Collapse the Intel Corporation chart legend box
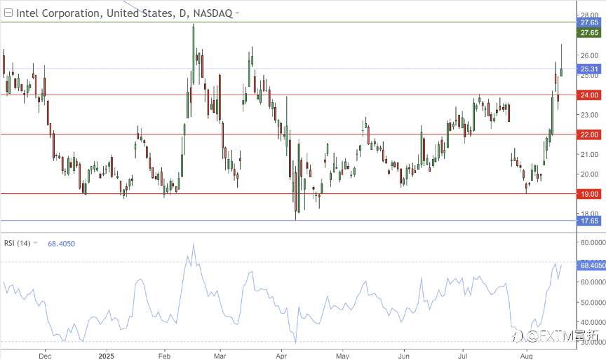 [x=8, y=13]
